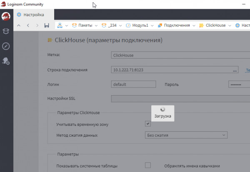This screenshot has height=172, width=250.
Task: Open the administration icon in sidebar
Action: pyautogui.click(x=6, y=61)
